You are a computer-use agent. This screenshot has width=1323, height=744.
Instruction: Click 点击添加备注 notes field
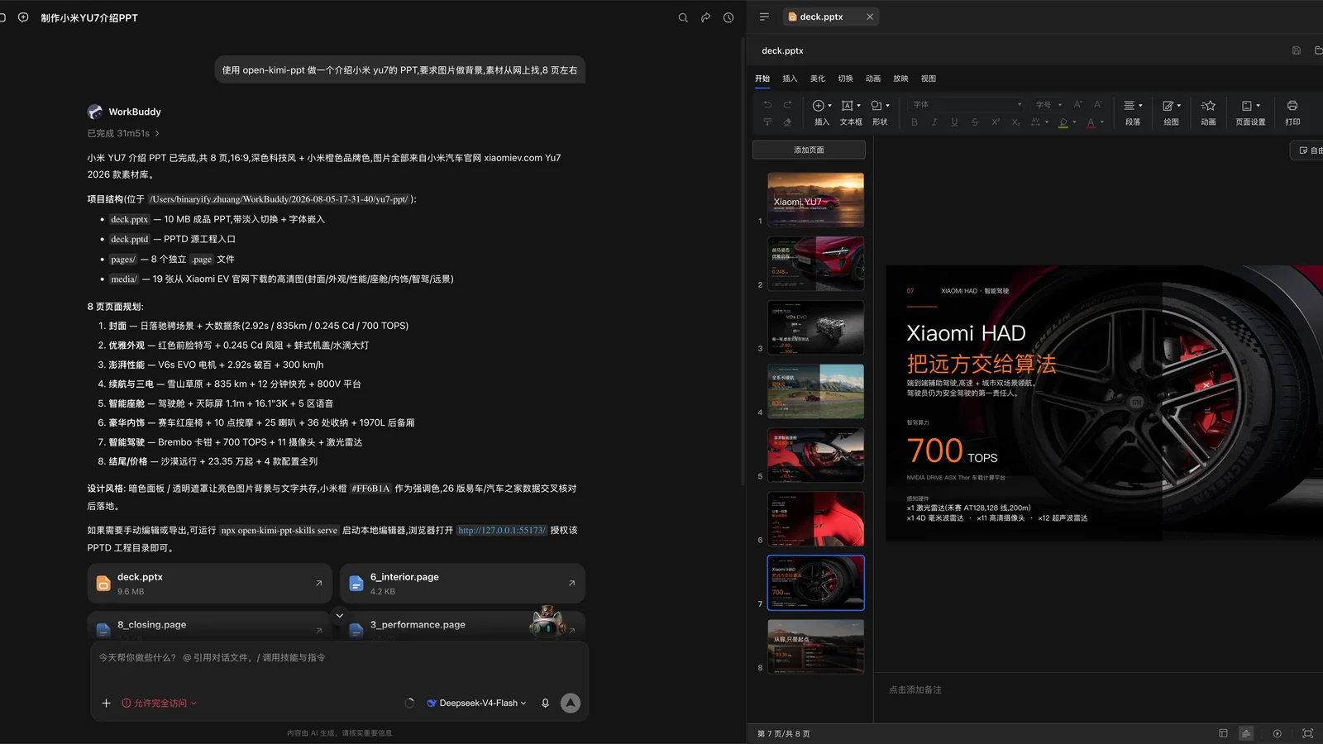click(915, 689)
